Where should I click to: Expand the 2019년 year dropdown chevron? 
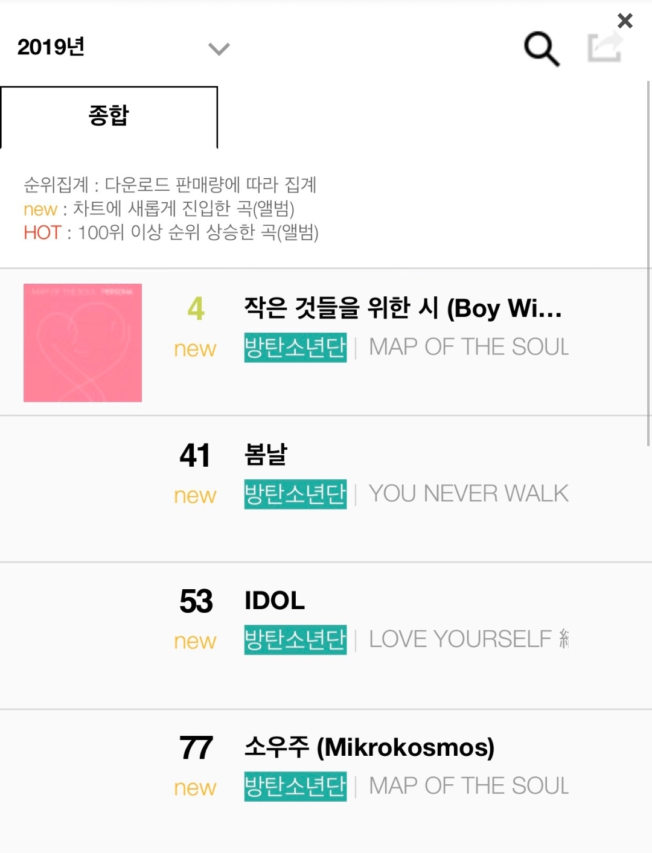[x=219, y=48]
